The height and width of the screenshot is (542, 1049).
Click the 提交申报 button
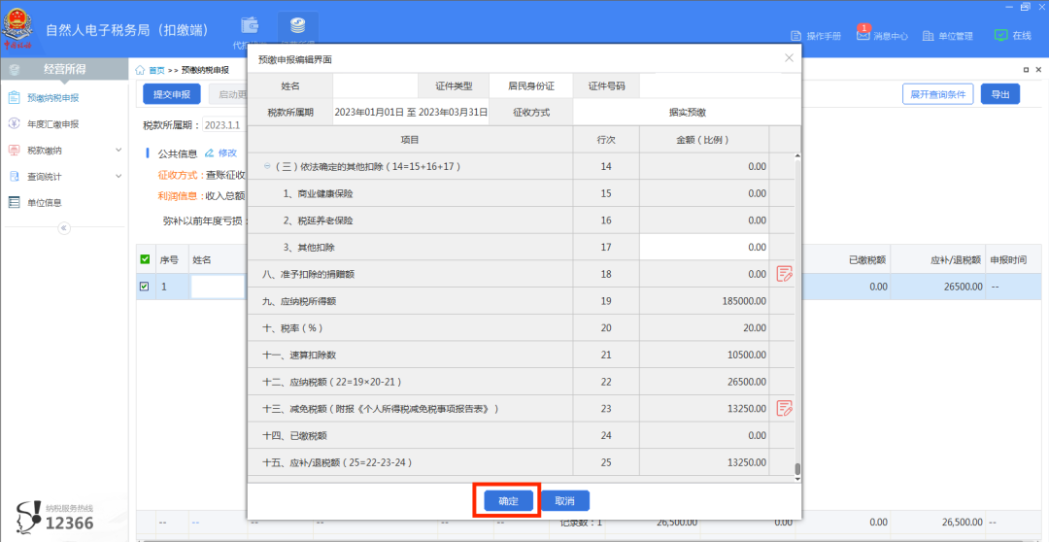(x=172, y=94)
